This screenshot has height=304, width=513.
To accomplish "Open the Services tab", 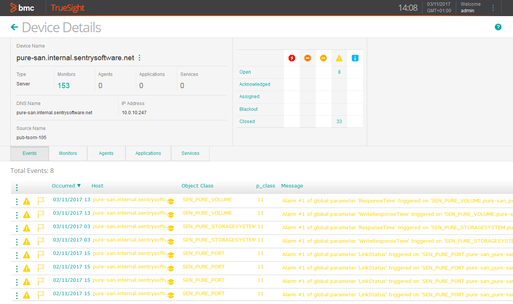I will tap(190, 153).
